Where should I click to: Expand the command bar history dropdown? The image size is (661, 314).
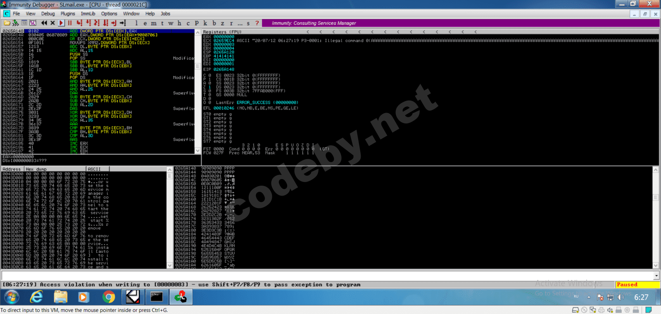656,276
